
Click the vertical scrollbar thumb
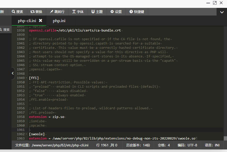tap(225, 138)
